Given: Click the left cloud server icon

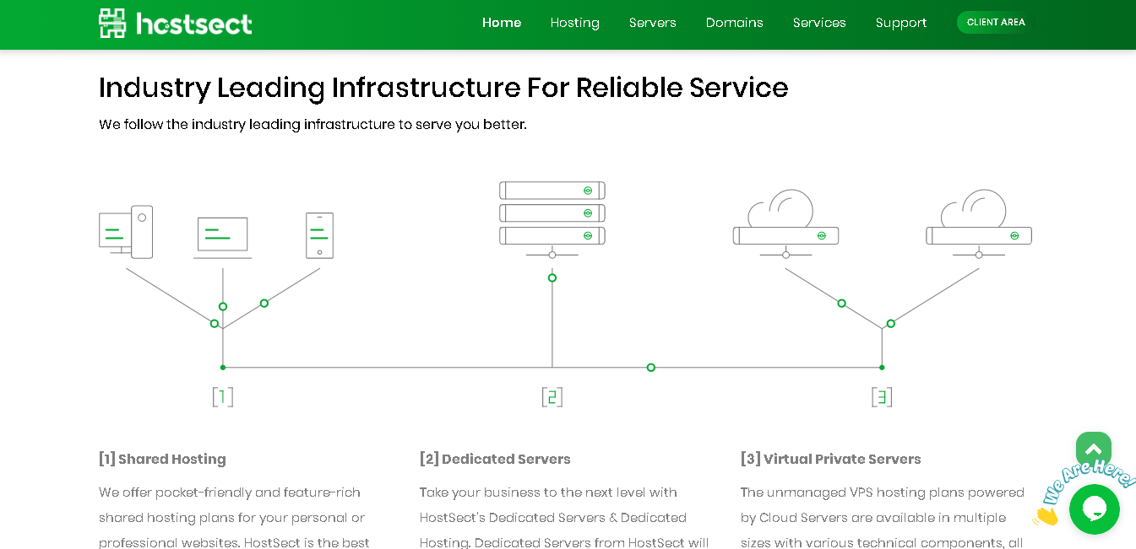Looking at the screenshot, I should point(785,223).
